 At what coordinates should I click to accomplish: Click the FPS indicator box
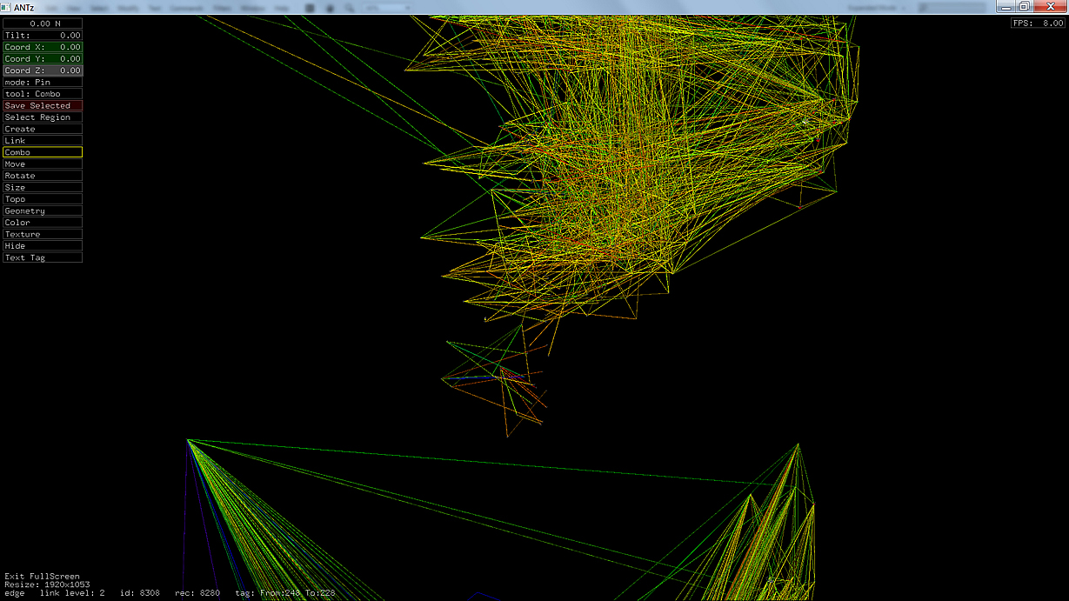[1038, 23]
